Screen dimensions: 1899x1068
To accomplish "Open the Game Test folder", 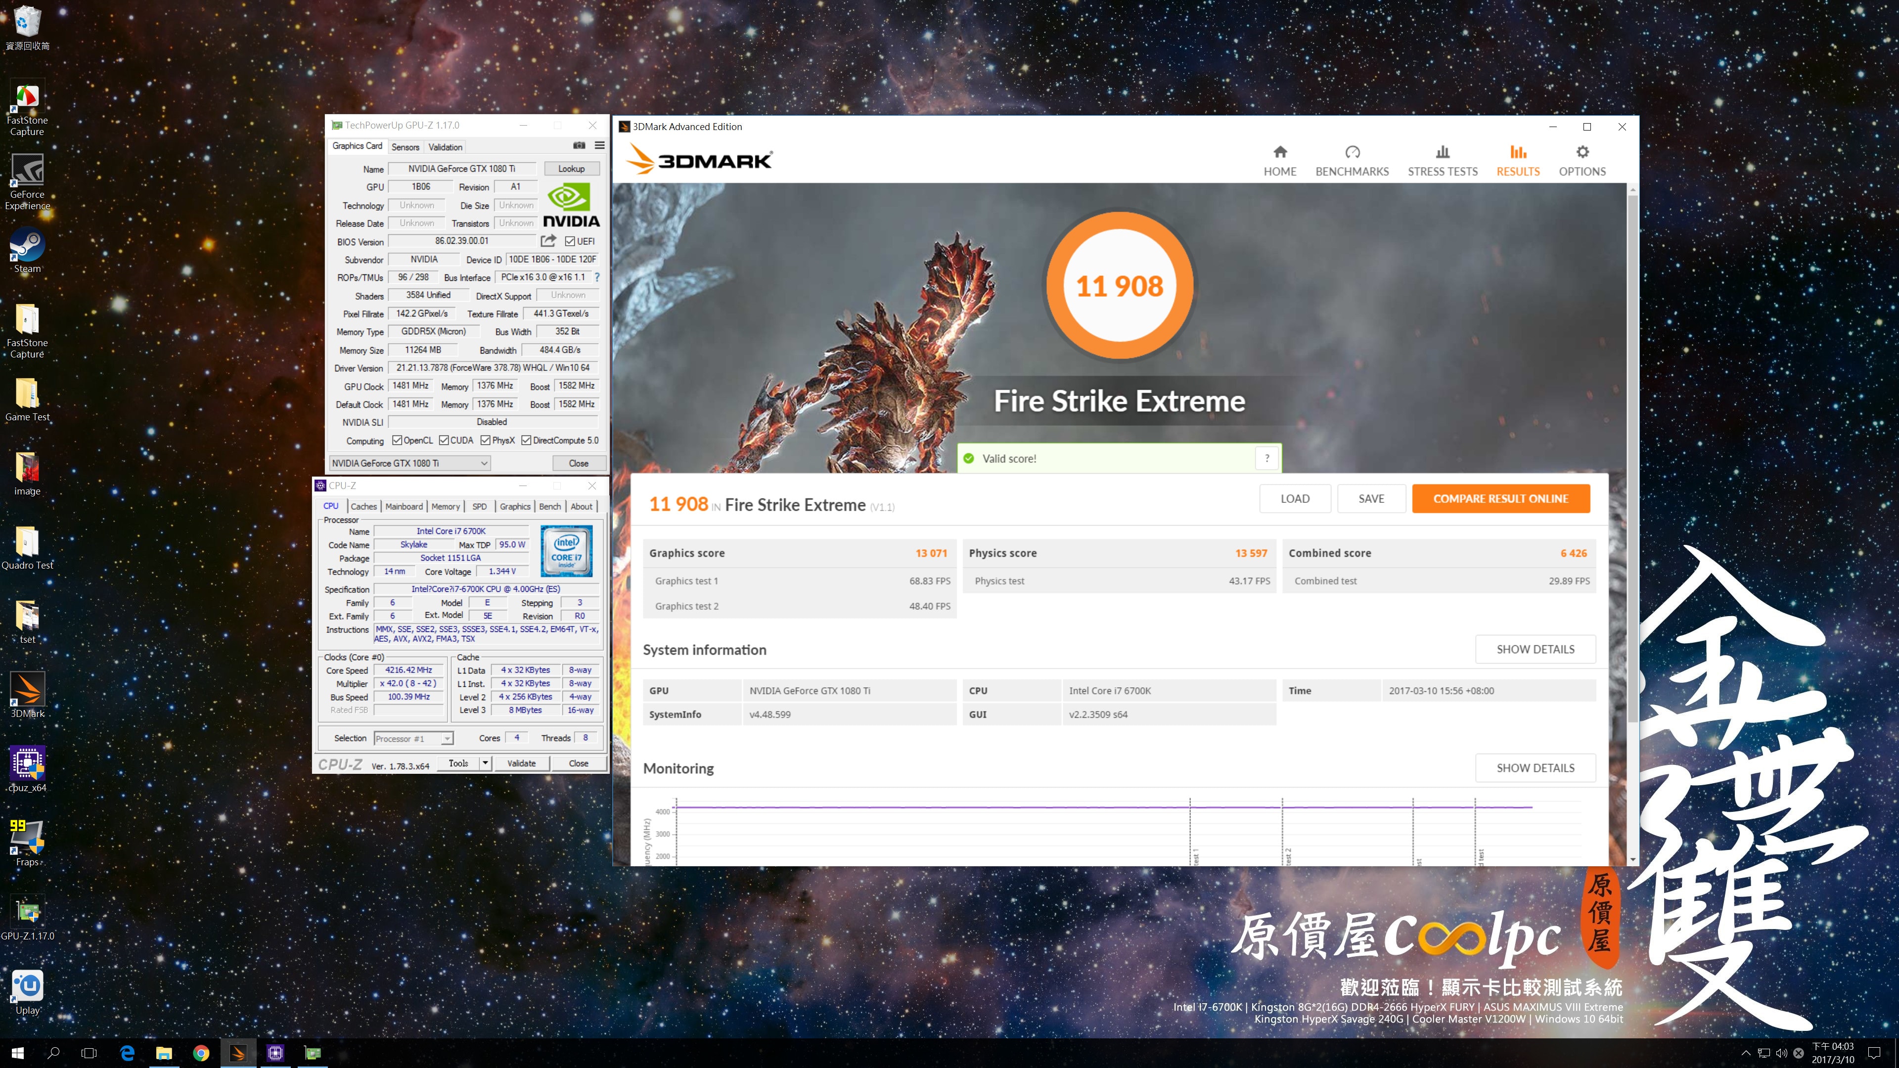I will 27,399.
